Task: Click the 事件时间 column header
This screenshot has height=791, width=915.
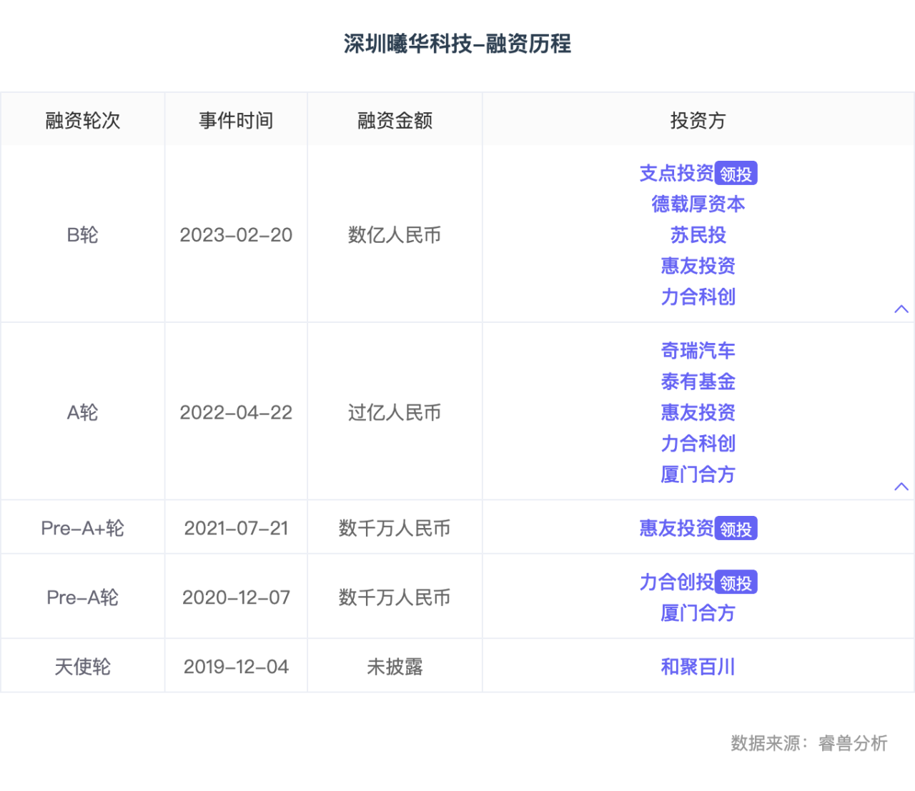Action: (236, 120)
